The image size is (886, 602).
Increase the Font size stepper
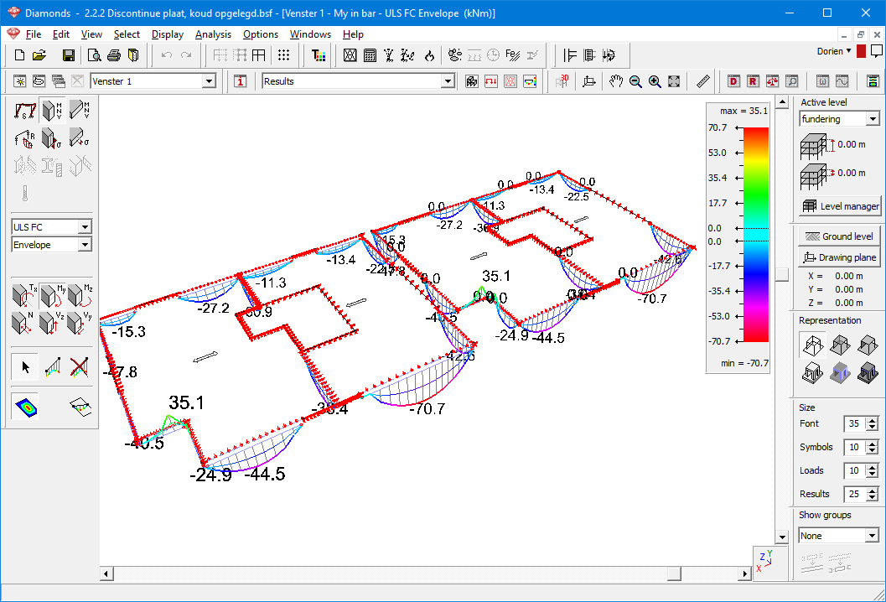[x=873, y=421]
